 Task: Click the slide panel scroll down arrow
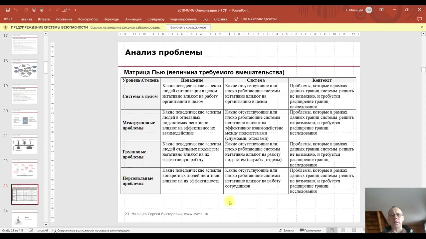click(x=46, y=225)
